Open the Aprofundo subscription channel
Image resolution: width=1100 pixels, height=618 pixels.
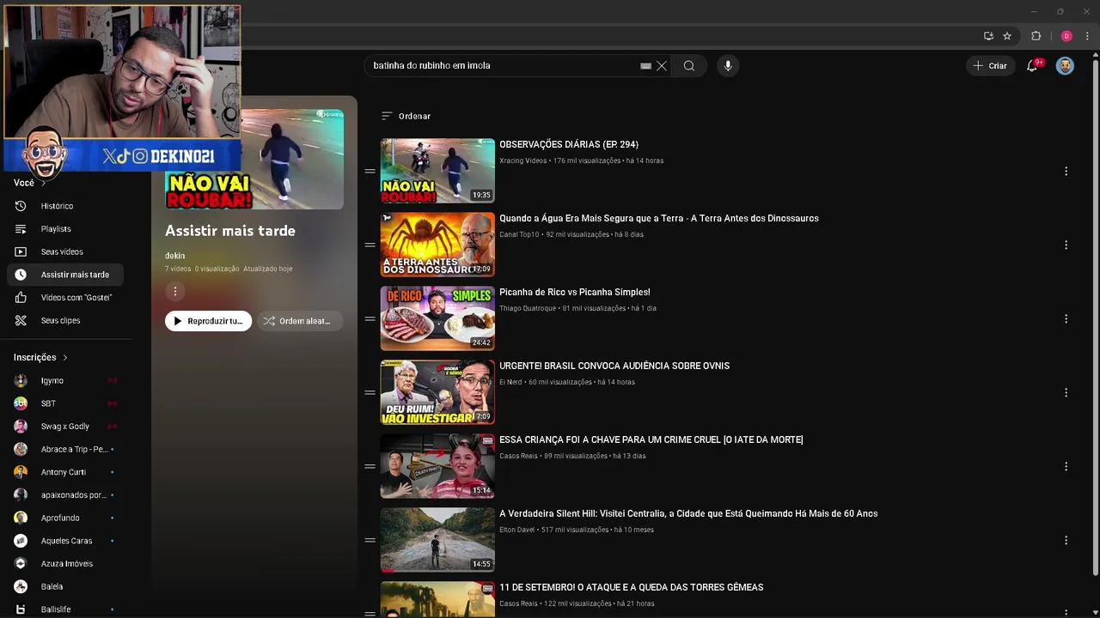pos(65,518)
